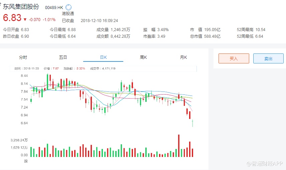286x170 pixels.
Task: Click the refresh circle icon beside 00489.HK
Action: (x=68, y=7)
